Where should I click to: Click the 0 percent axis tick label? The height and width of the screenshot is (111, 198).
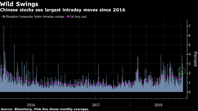pos(189,92)
